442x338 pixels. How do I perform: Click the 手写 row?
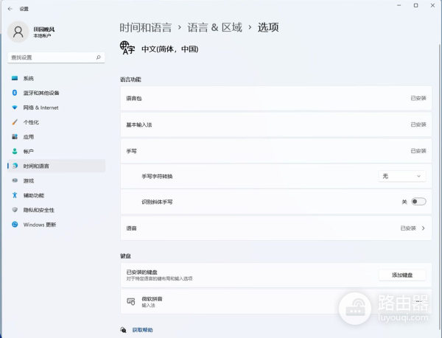point(276,151)
